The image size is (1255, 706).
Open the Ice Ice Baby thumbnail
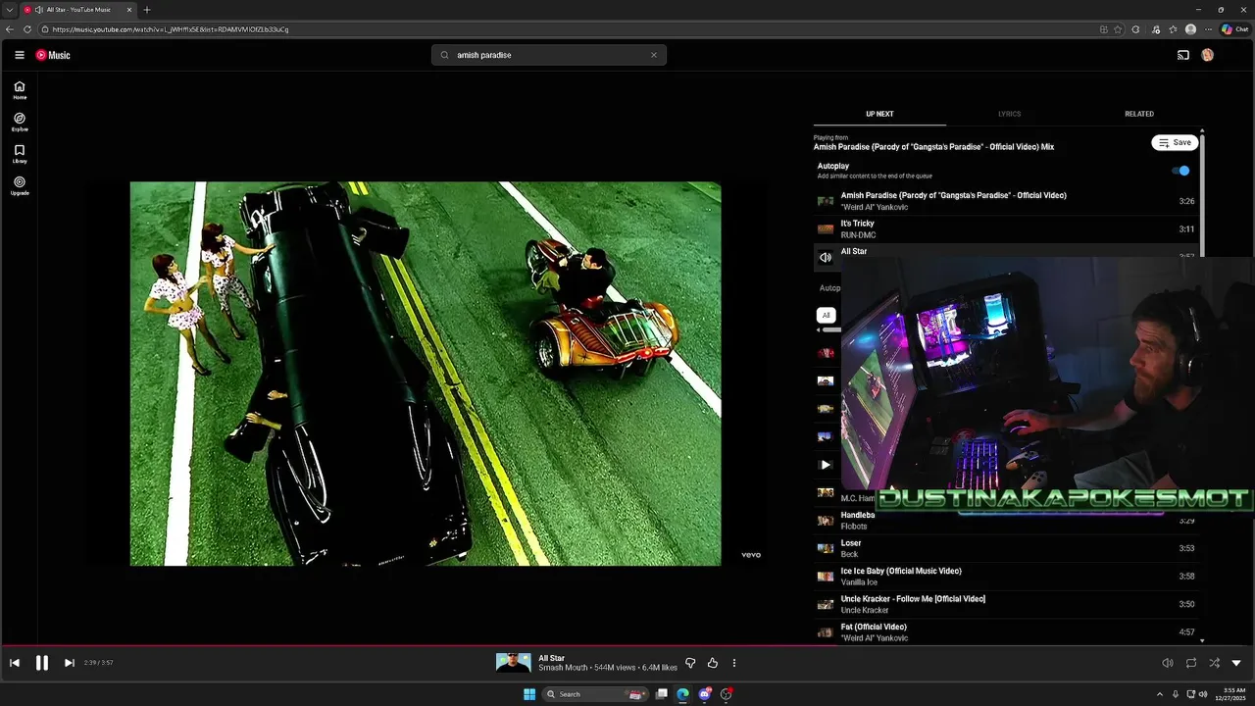pyautogui.click(x=826, y=577)
